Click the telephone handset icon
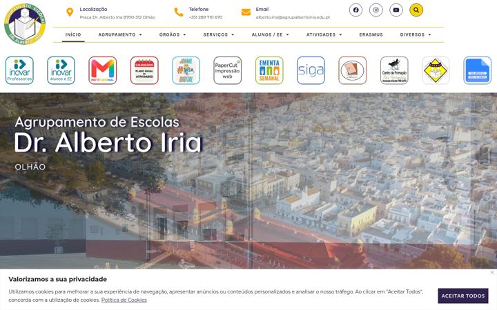Viewport: 497px width, 310px height. pyautogui.click(x=179, y=12)
